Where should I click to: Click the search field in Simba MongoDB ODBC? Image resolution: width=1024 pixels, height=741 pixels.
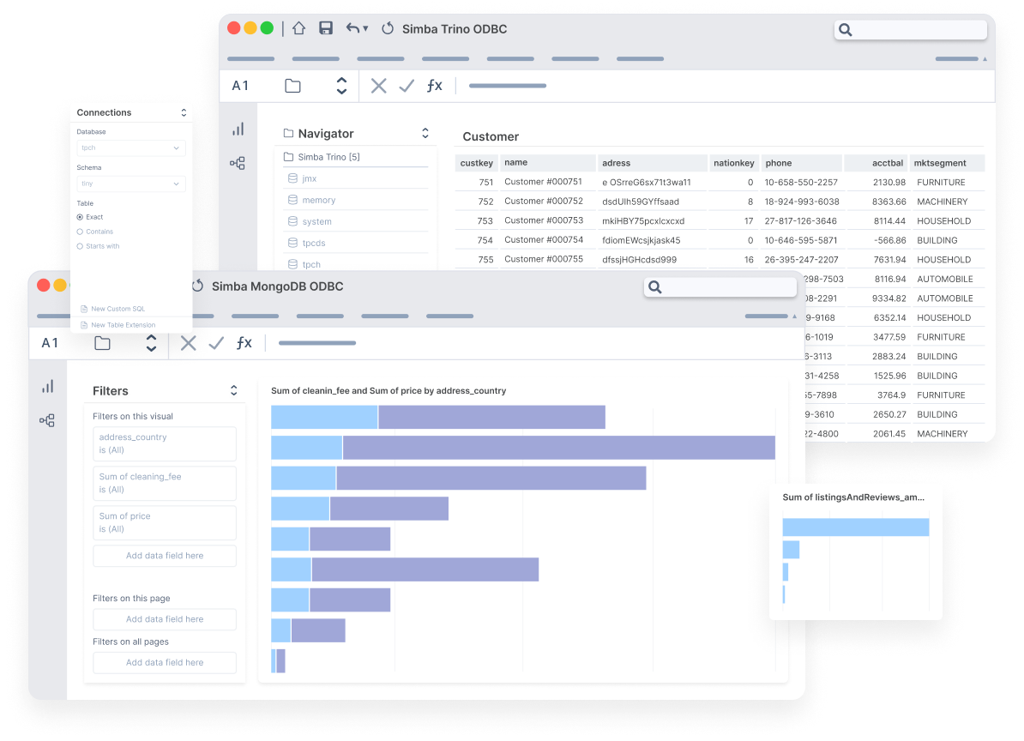coord(720,286)
